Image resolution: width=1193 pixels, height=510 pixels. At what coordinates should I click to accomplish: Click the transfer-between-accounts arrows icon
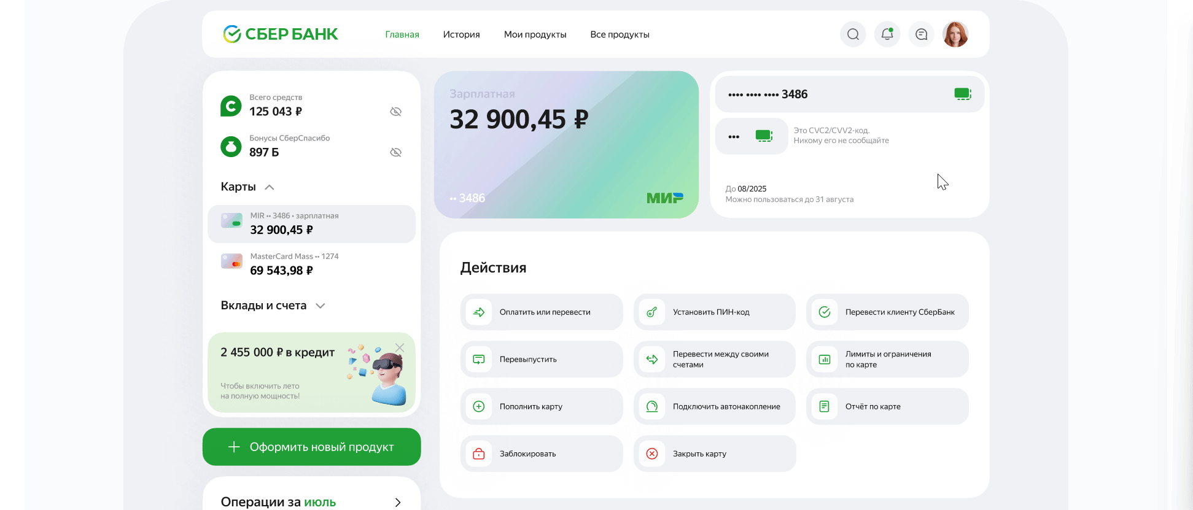point(652,359)
